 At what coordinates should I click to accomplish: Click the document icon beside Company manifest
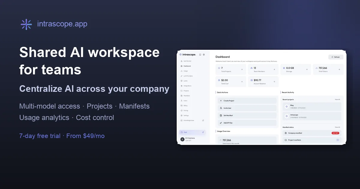[x=286, y=133]
